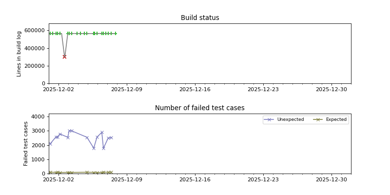This screenshot has width=390, height=195.
Task: Click the 'Failed test cases' axis label
Action: [26, 144]
